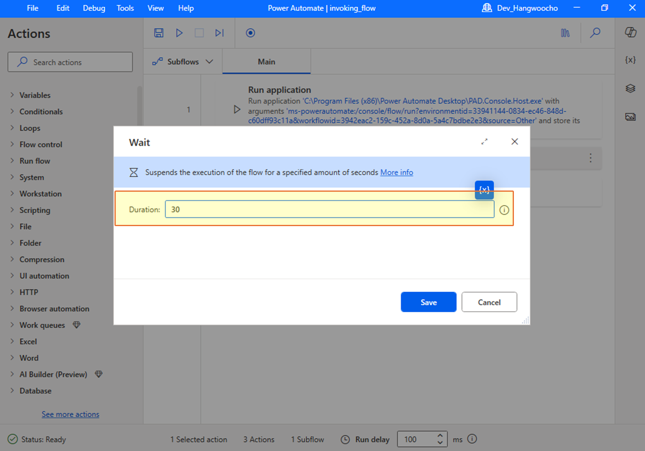Viewport: 645px width, 451px height.
Task: Click the 1 Selected action status text
Action: (199, 439)
